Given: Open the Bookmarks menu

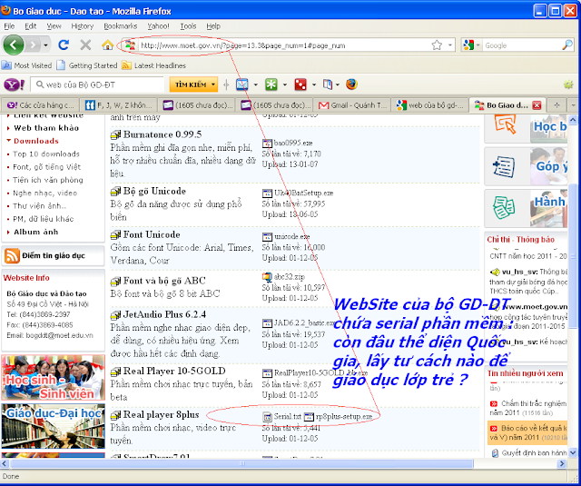Looking at the screenshot, I should point(121,26).
